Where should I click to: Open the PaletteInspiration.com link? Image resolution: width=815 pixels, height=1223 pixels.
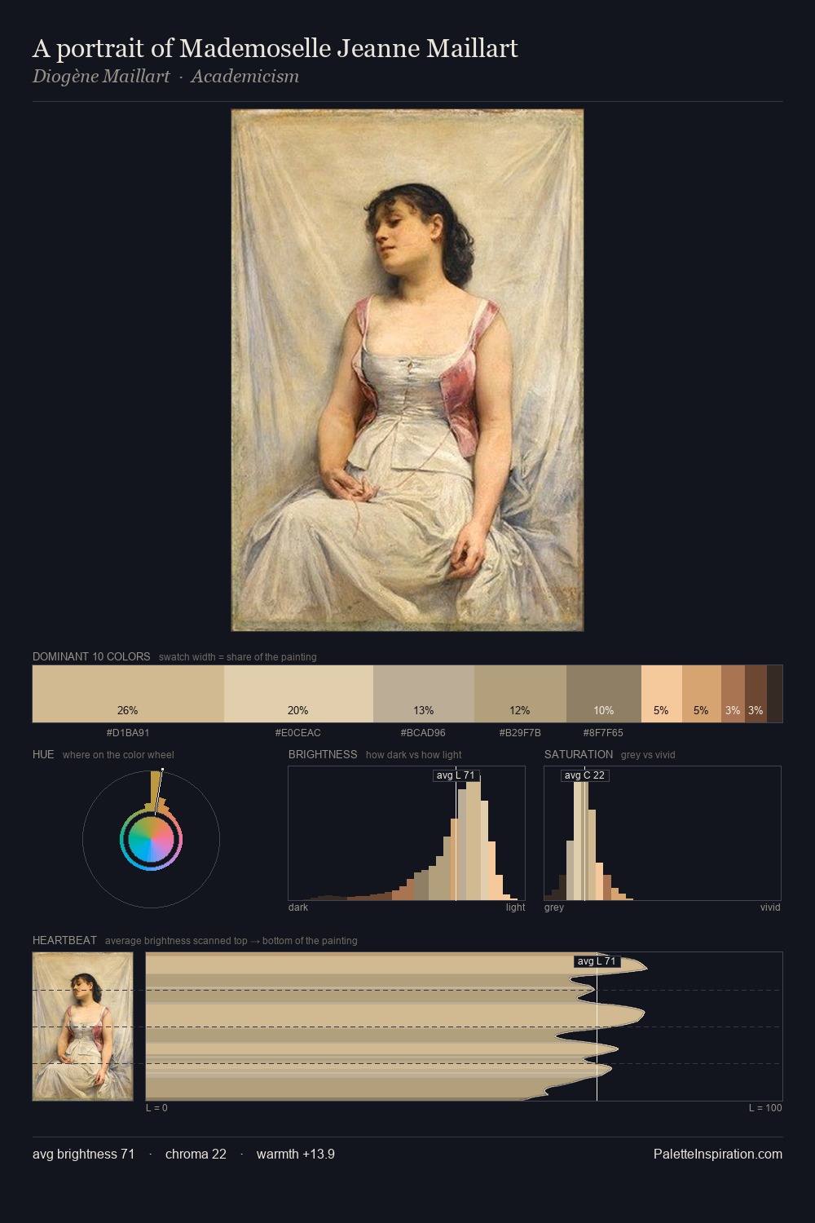click(x=718, y=1154)
